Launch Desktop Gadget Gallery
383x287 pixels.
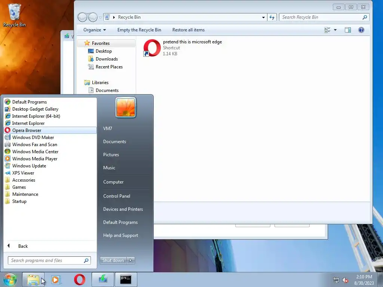click(x=50, y=109)
